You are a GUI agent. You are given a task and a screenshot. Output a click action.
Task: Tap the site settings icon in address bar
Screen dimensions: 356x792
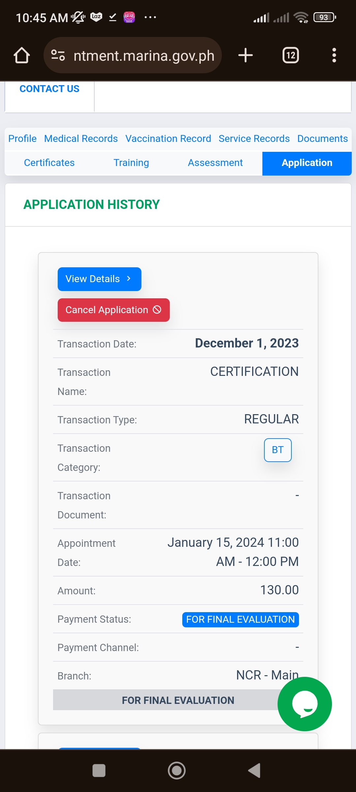point(58,55)
